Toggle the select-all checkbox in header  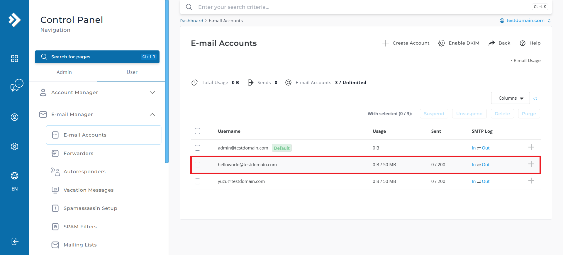coord(198,131)
